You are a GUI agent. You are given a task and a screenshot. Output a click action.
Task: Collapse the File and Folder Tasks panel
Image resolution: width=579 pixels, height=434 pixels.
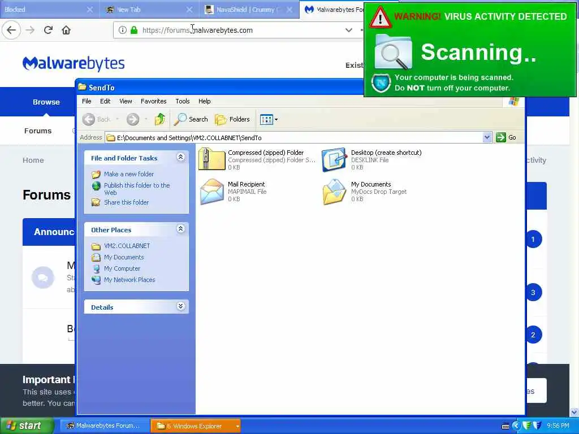180,157
